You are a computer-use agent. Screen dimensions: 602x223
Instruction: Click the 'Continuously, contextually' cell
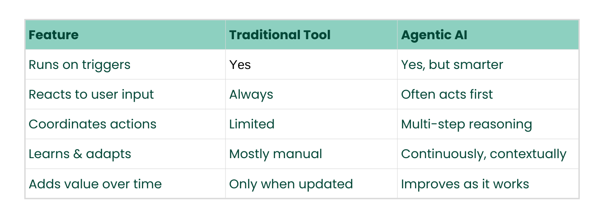click(488, 154)
